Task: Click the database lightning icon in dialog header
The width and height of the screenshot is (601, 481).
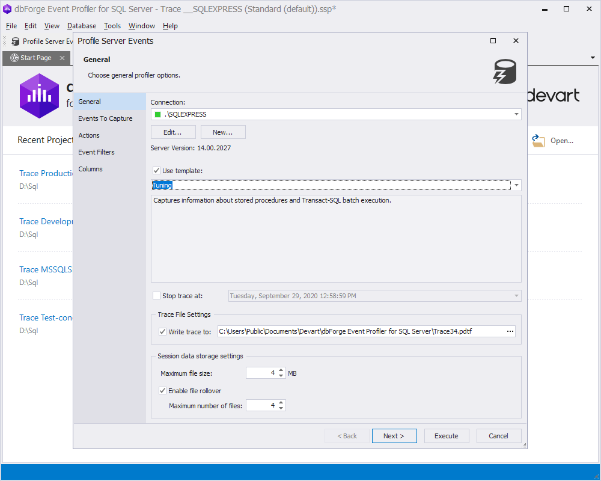Action: coord(505,72)
